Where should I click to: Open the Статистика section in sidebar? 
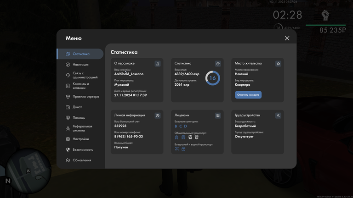(80, 54)
